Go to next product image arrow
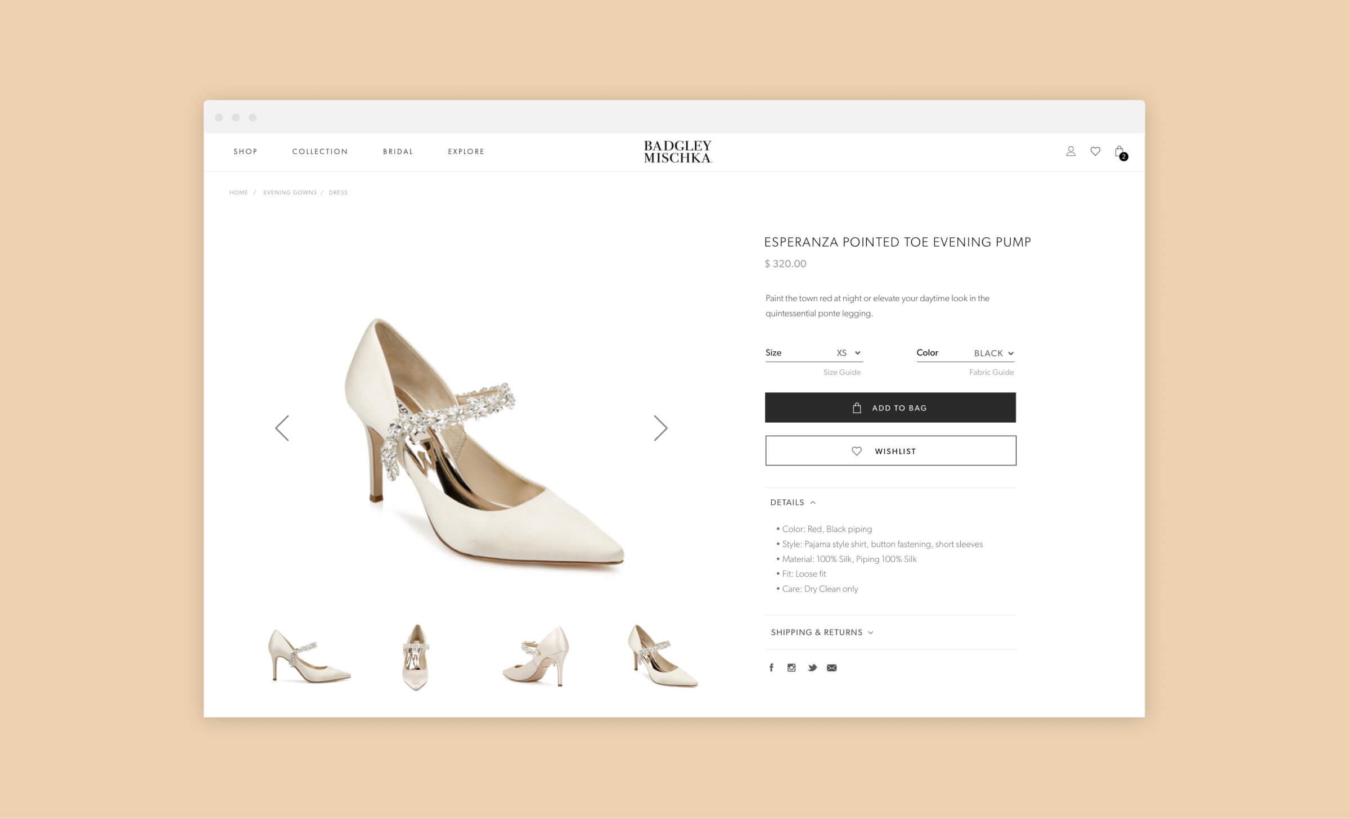Screen dimensions: 1350x818 pyautogui.click(x=660, y=428)
